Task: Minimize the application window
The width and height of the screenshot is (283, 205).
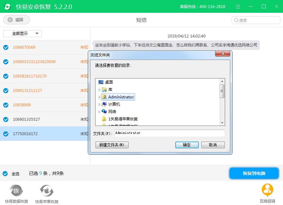Action: click(251, 7)
